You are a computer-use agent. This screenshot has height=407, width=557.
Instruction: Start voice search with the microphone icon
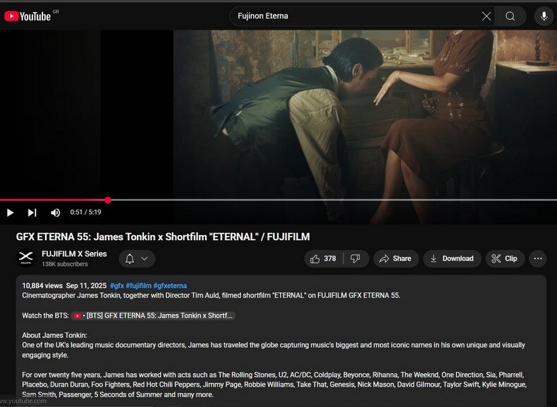[544, 16]
